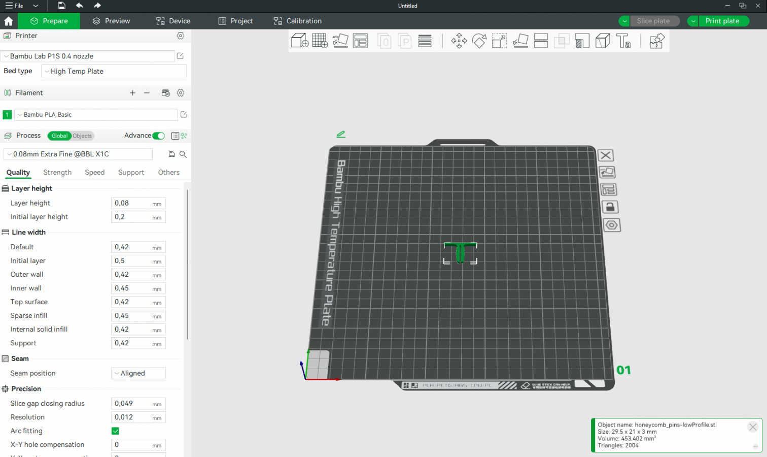This screenshot has width=767, height=457.
Task: Open the Bambu PLA Basic filament dropdown
Action: click(96, 115)
